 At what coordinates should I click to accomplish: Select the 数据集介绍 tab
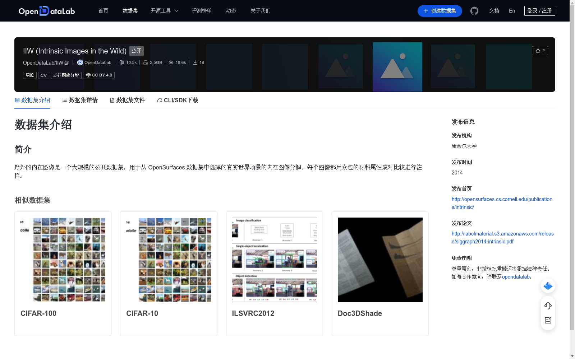point(32,100)
